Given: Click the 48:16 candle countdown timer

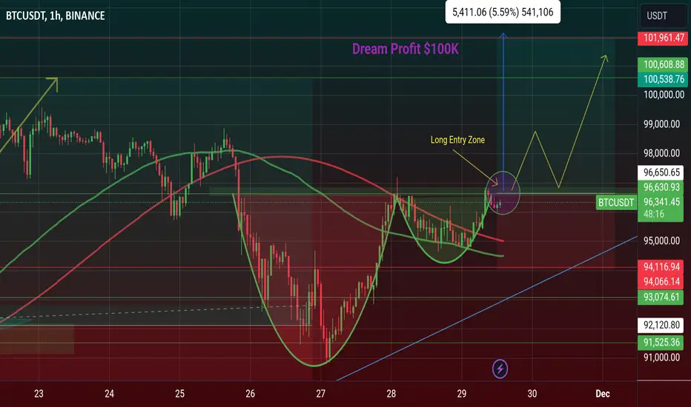Looking at the screenshot, I should pos(653,215).
